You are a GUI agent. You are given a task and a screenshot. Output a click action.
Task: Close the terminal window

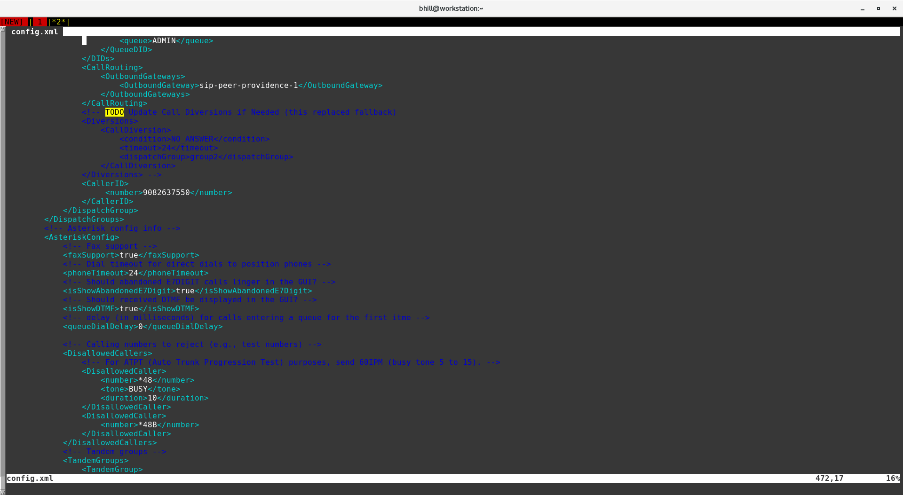coord(894,8)
